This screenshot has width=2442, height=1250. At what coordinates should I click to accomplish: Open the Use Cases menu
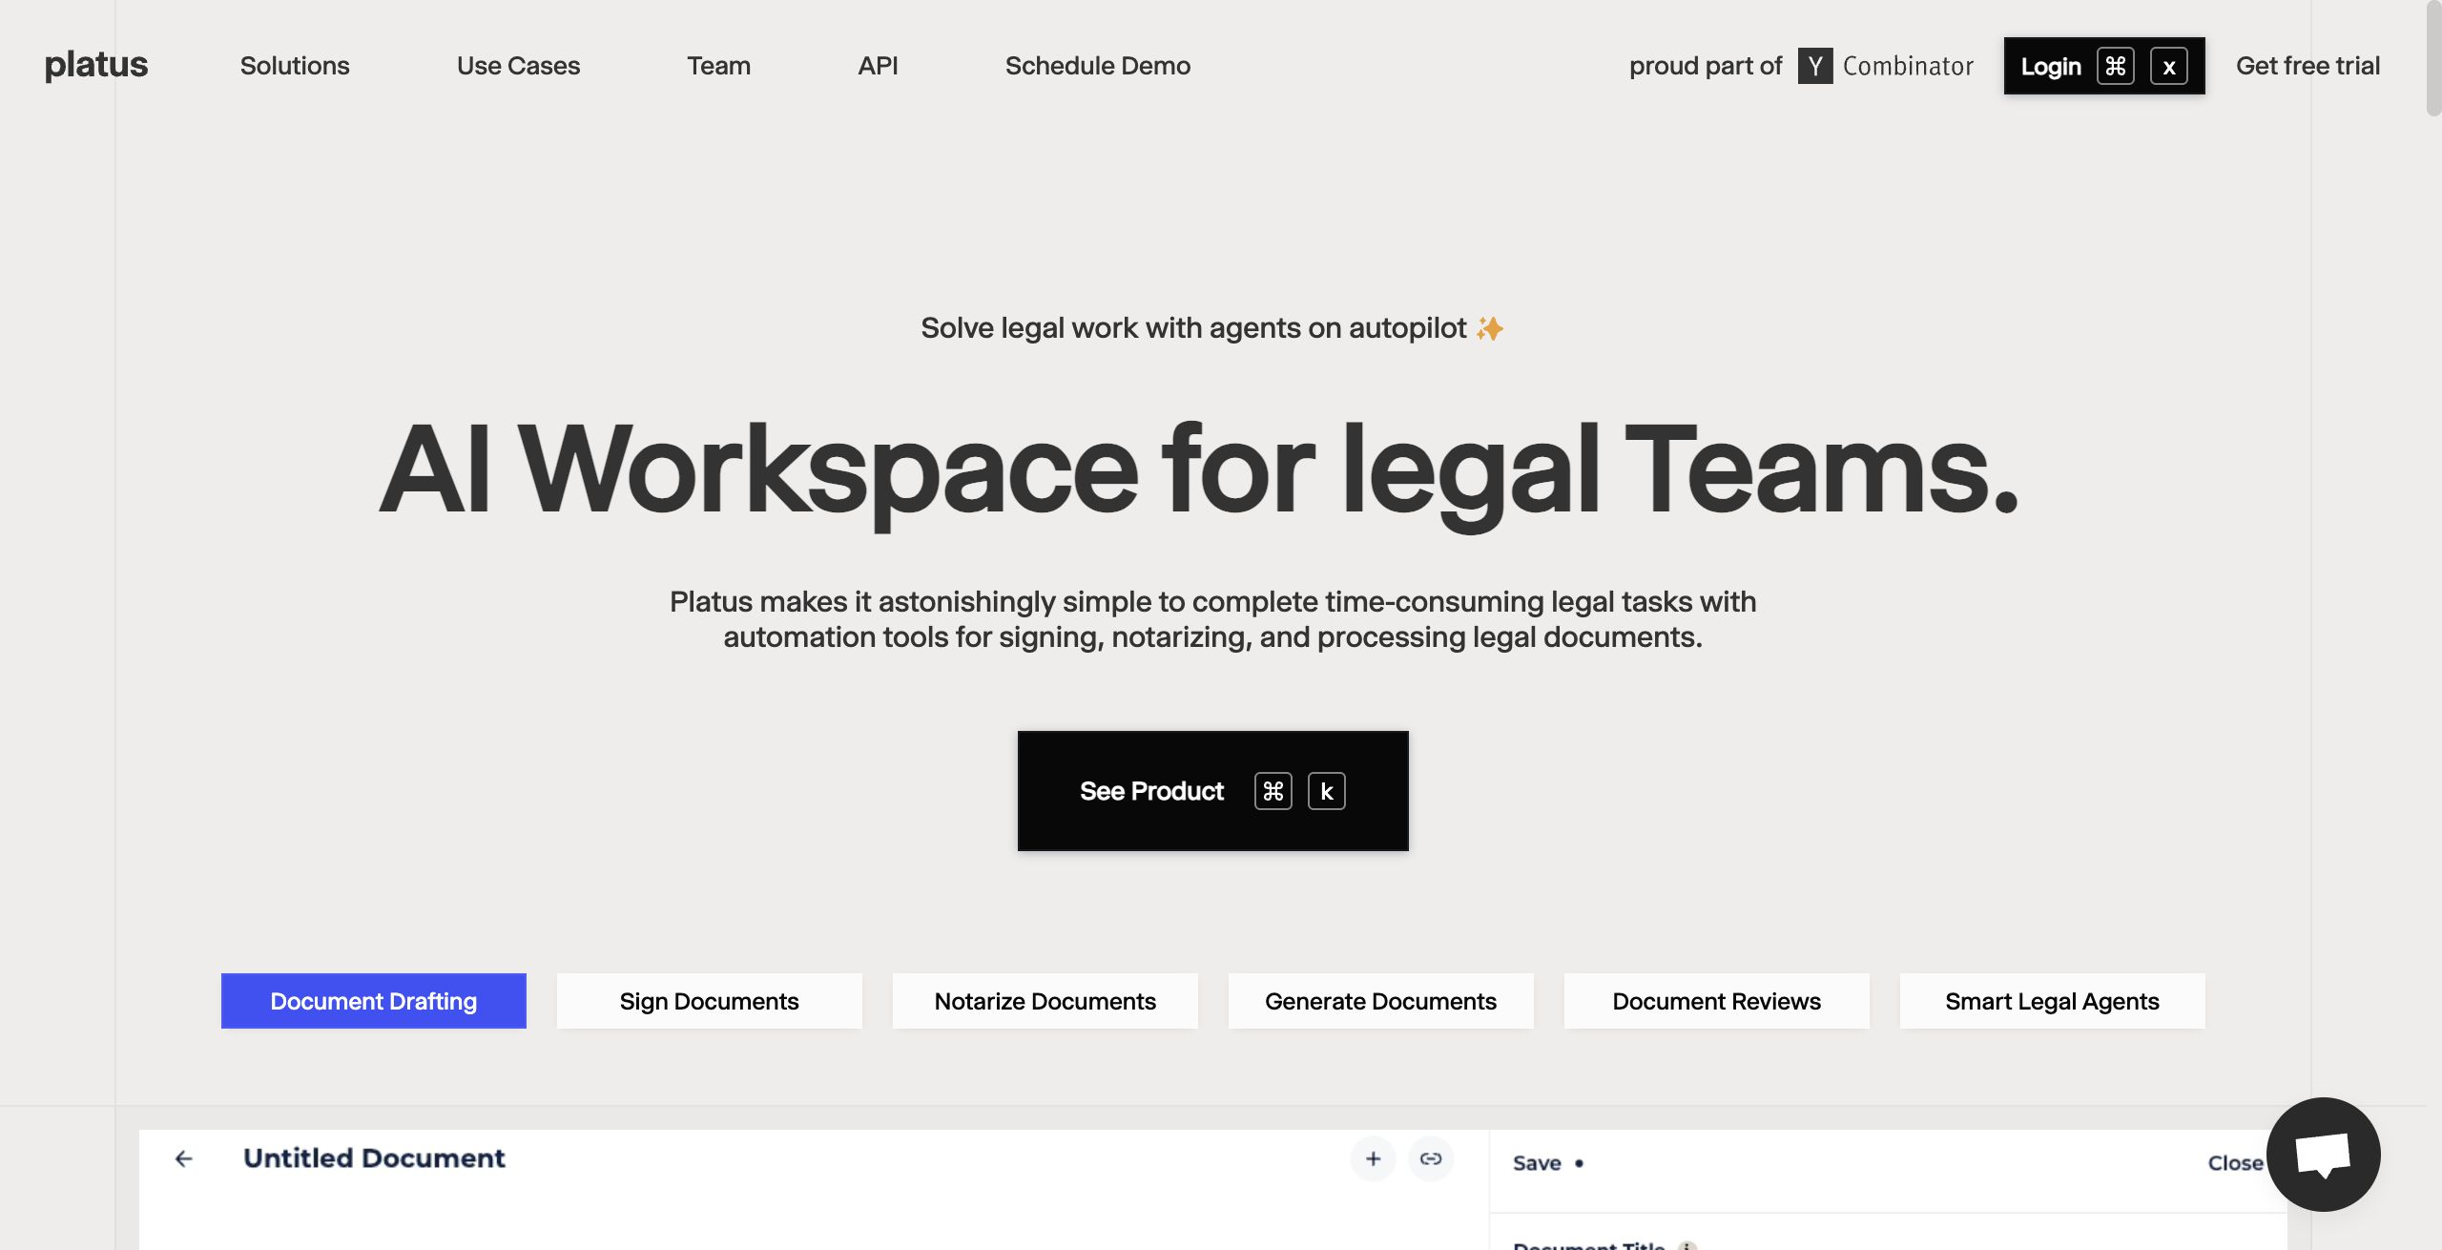pyautogui.click(x=518, y=66)
